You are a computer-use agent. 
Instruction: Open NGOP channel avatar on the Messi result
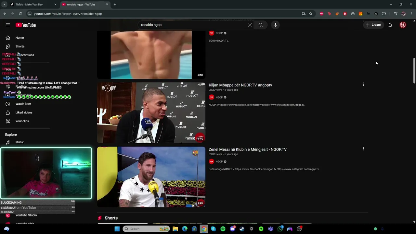(211, 162)
